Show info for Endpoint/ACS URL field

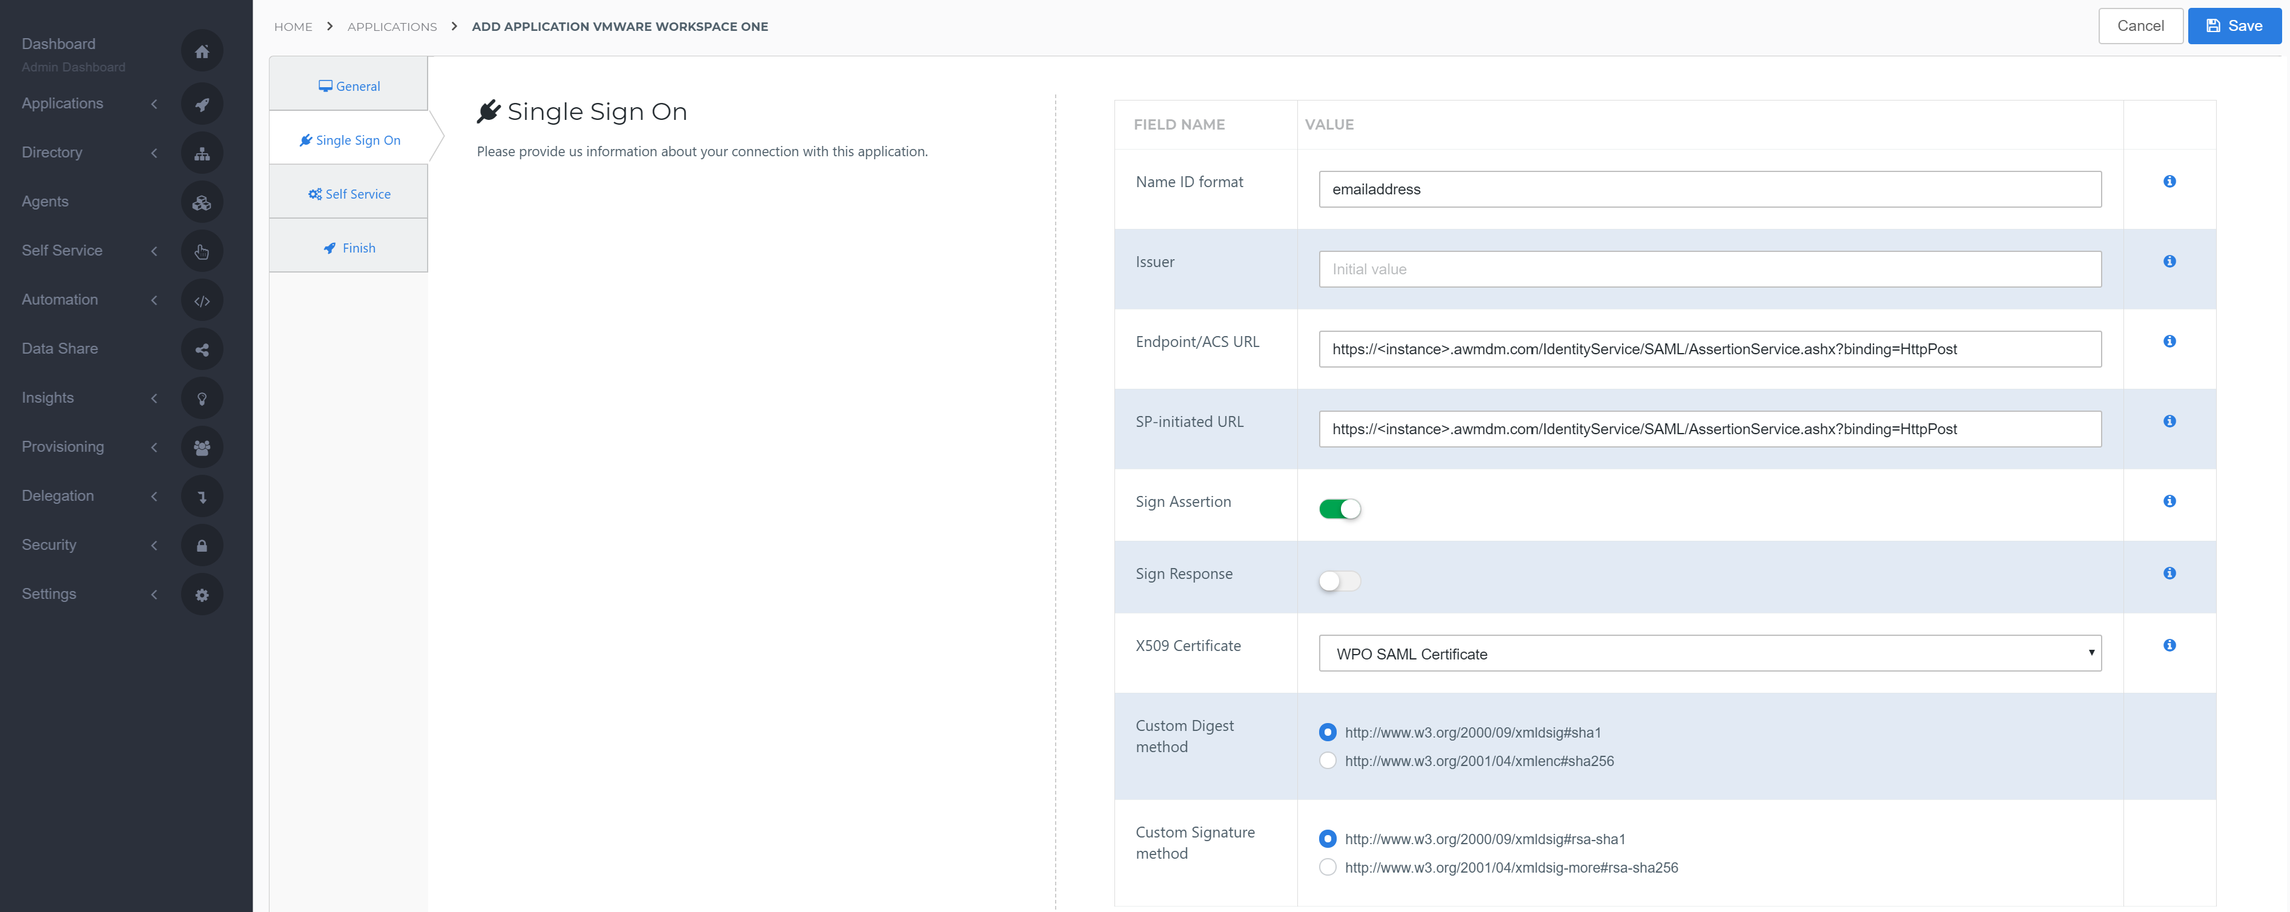tap(2169, 342)
